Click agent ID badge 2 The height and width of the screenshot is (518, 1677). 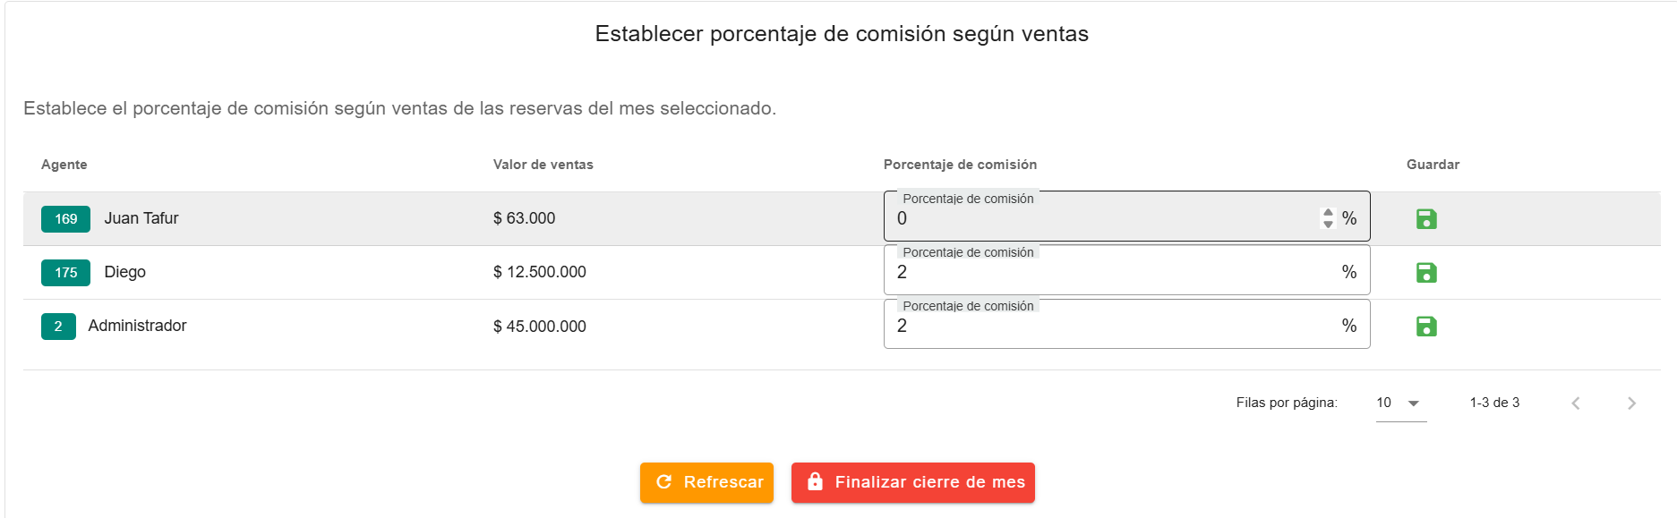(x=58, y=327)
